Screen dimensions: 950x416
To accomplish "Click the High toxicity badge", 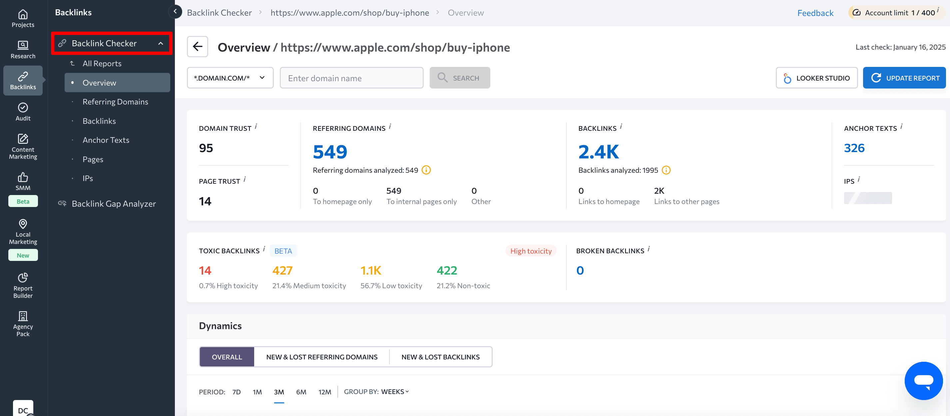I will point(531,251).
